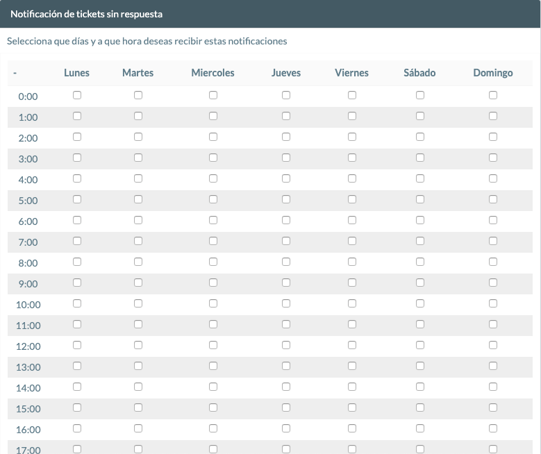This screenshot has height=454, width=541.
Task: Check the Lunes 14:00 box
Action: [77, 387]
